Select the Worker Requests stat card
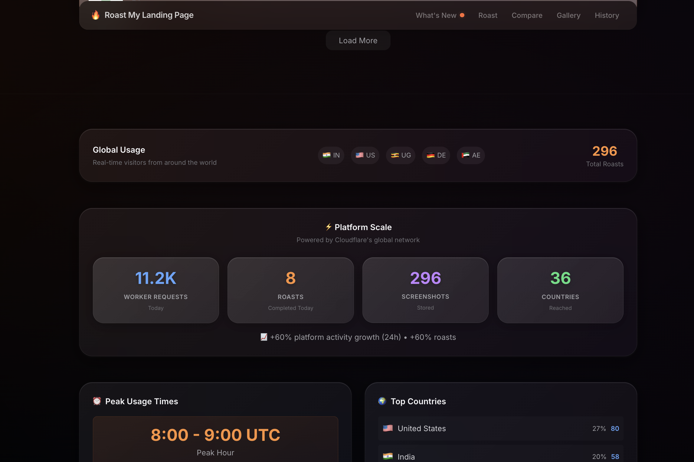Viewport: 694px width, 462px height. pos(156,290)
